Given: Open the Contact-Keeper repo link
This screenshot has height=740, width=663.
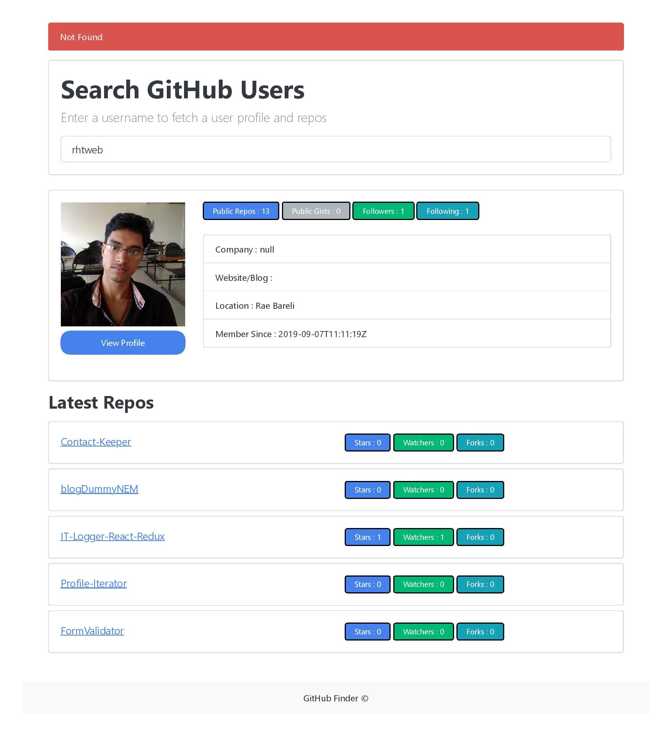Looking at the screenshot, I should click(x=96, y=442).
